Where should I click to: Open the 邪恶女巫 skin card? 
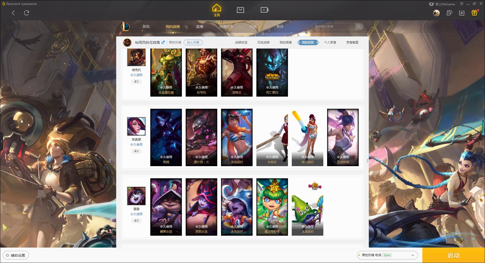coord(201,207)
